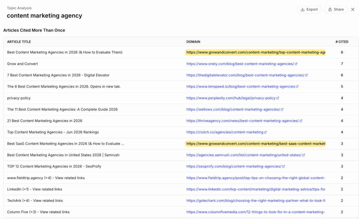The height and width of the screenshot is (219, 359).
Task: Select 'Best Content Marketing Agencies in 2026 (& How to Evaluate Them)' title
Action: [65, 52]
